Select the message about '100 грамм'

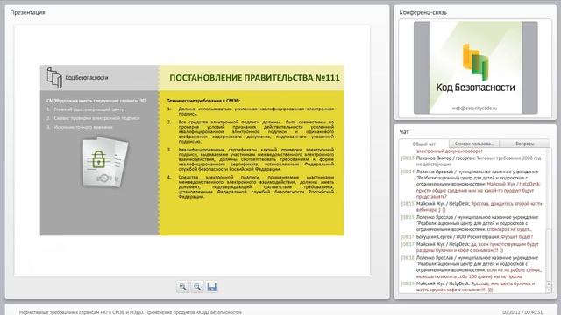(x=472, y=267)
